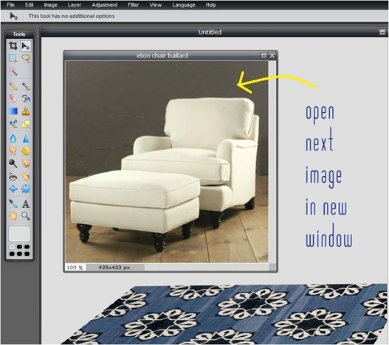Viewport: 389px width, 345px height.
Task: Select the Hand pan tool
Action: [13, 216]
